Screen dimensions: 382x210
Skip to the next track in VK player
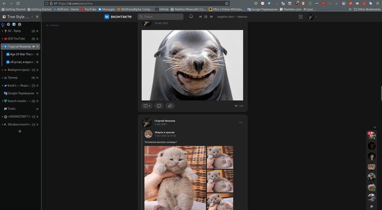coord(212,17)
